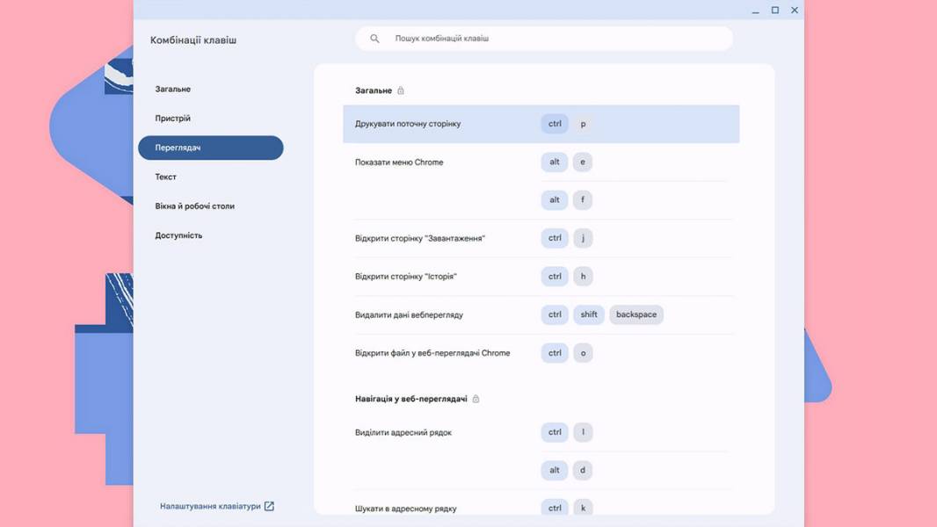Click the shift key chip

589,314
